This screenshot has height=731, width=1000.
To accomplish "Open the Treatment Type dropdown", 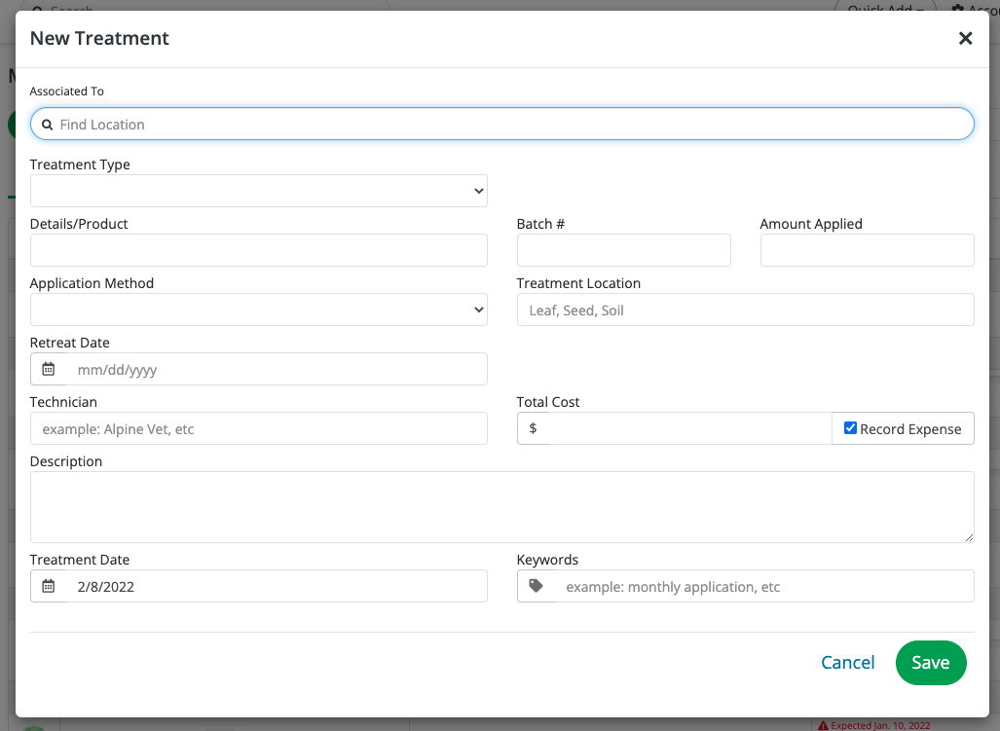I will pos(259,191).
